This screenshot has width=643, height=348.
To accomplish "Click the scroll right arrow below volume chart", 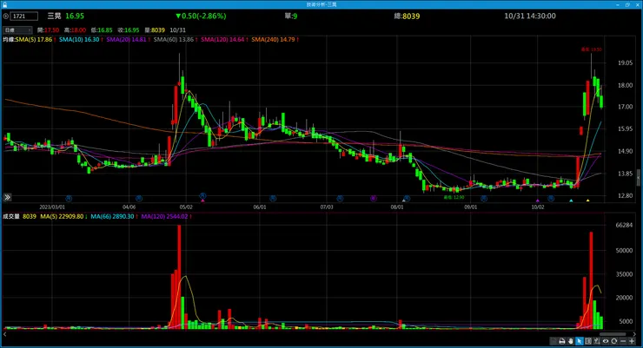I will point(635,334).
